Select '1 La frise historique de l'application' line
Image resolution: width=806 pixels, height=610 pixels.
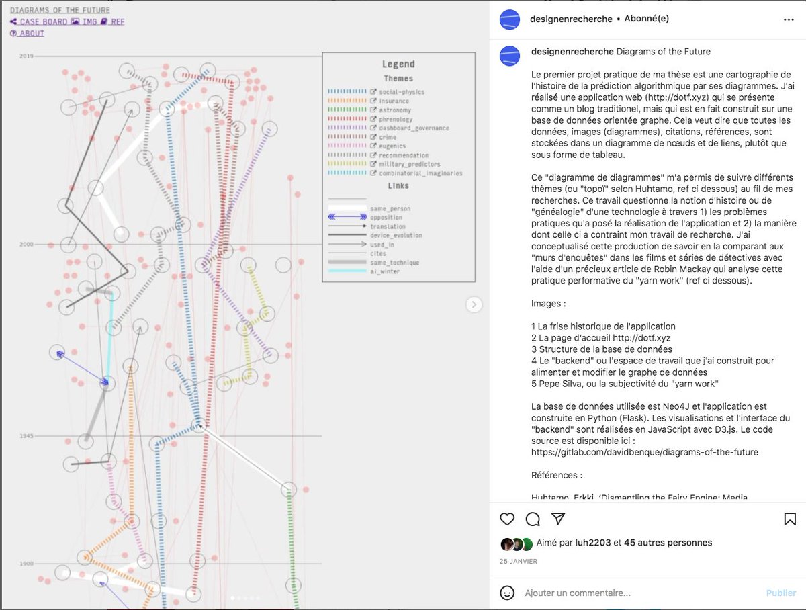coord(603,326)
